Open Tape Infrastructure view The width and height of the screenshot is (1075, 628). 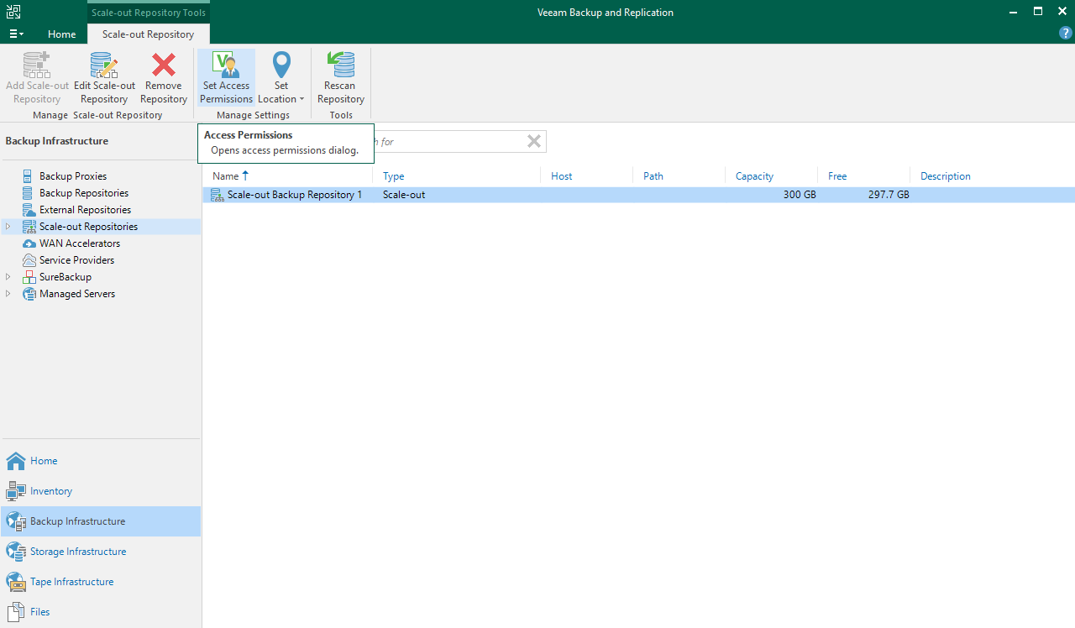click(x=71, y=582)
